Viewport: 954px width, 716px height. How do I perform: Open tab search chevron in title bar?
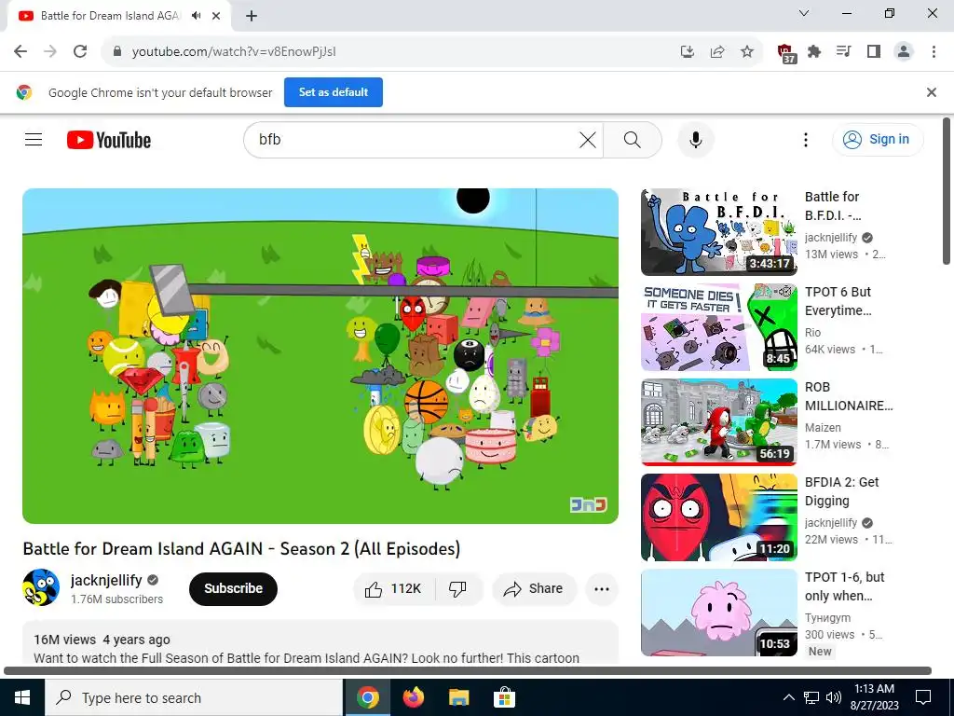(804, 13)
